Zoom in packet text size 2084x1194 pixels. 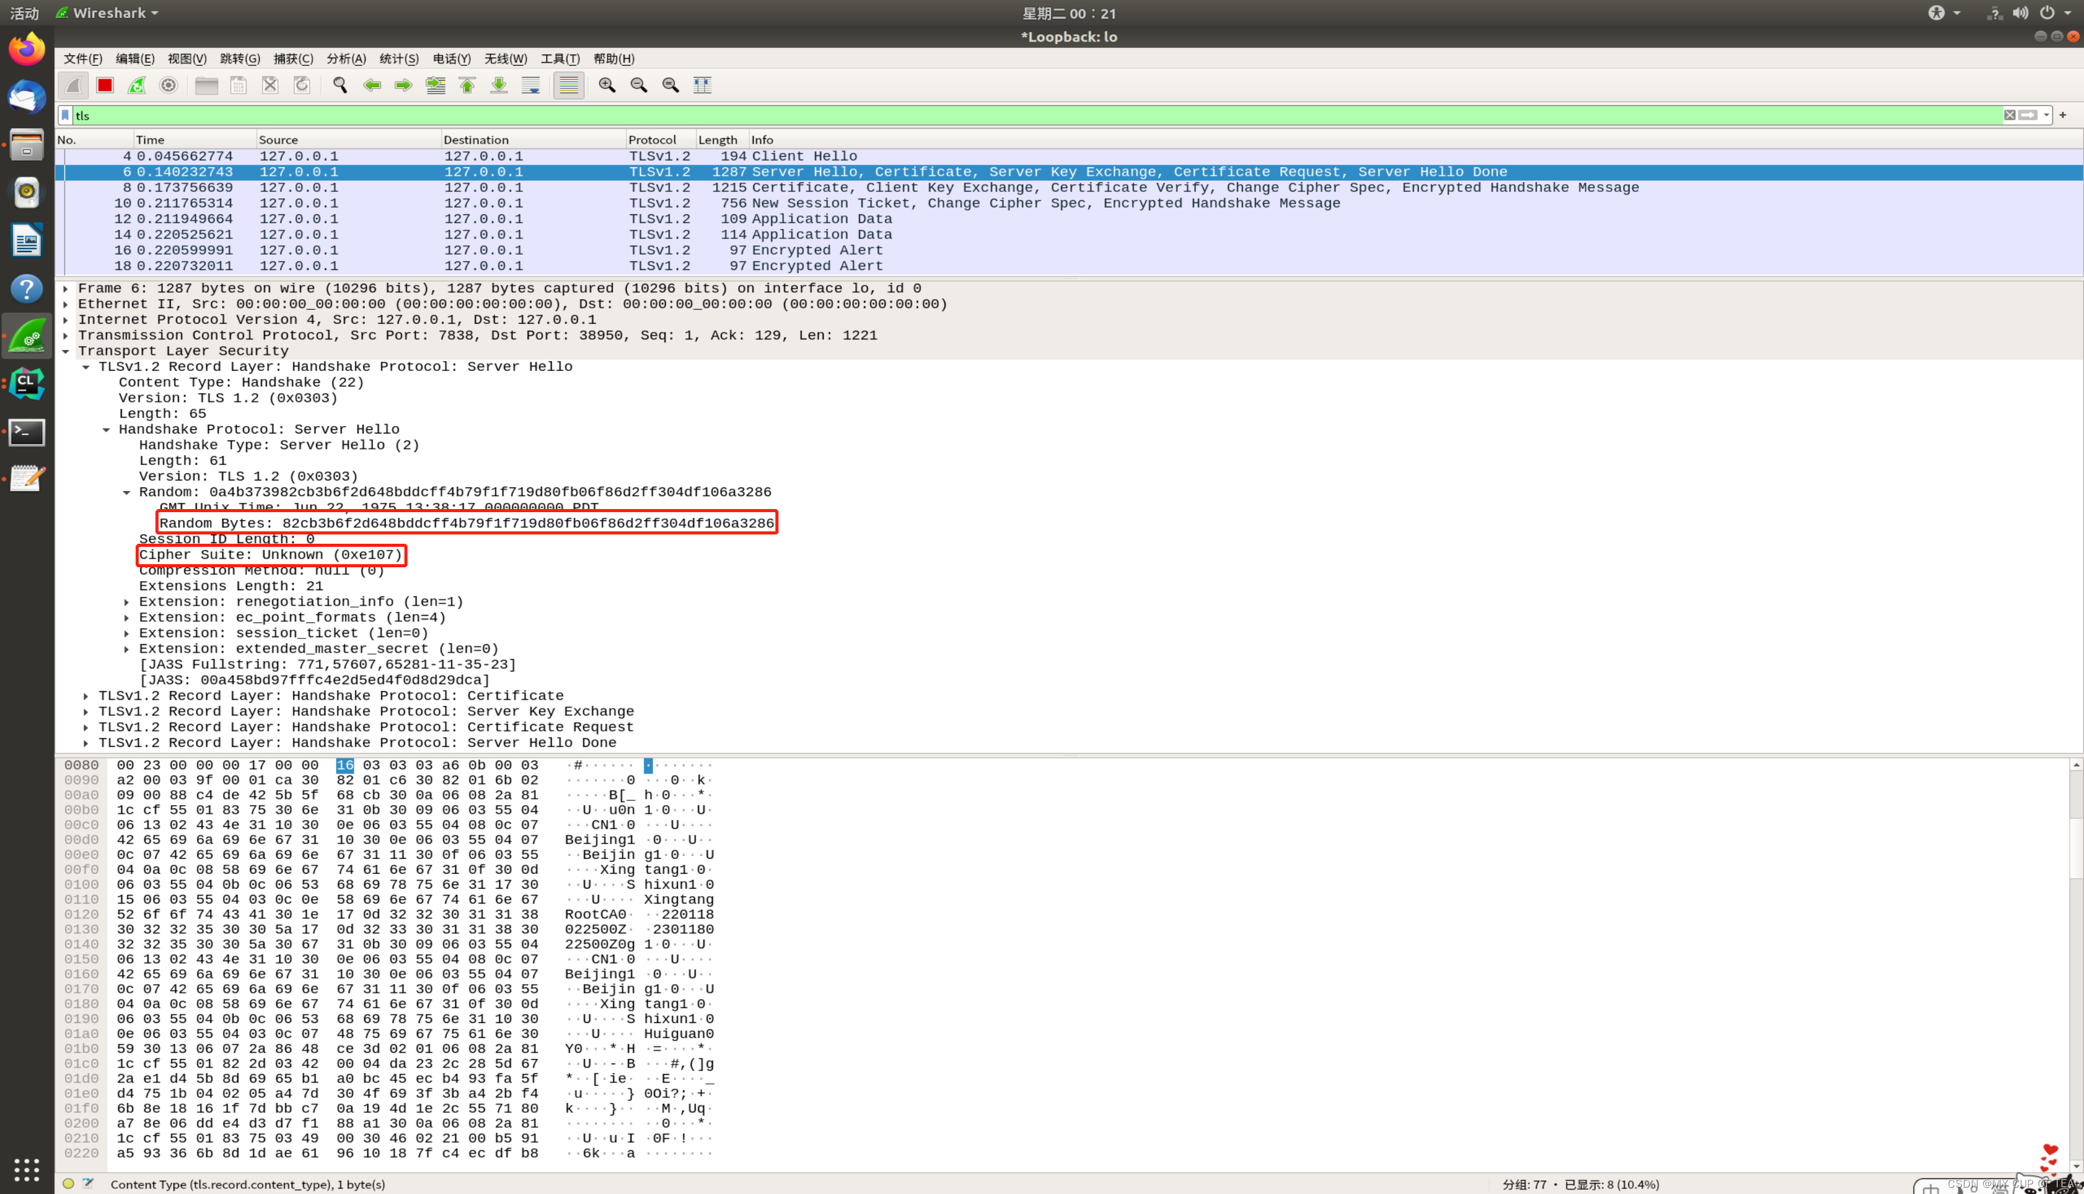(607, 85)
